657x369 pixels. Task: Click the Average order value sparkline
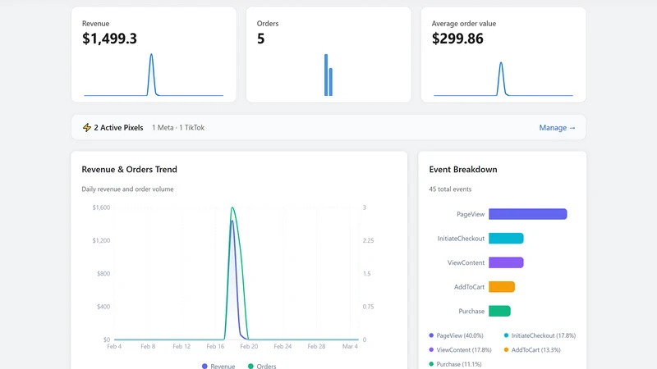coord(503,79)
